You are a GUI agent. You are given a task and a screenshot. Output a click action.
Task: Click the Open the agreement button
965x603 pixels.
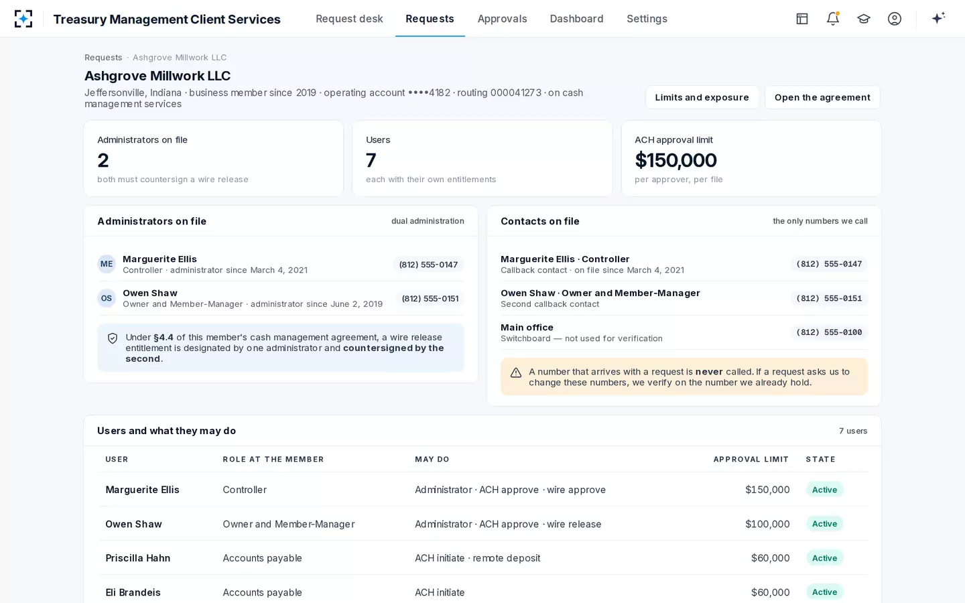[x=822, y=97]
